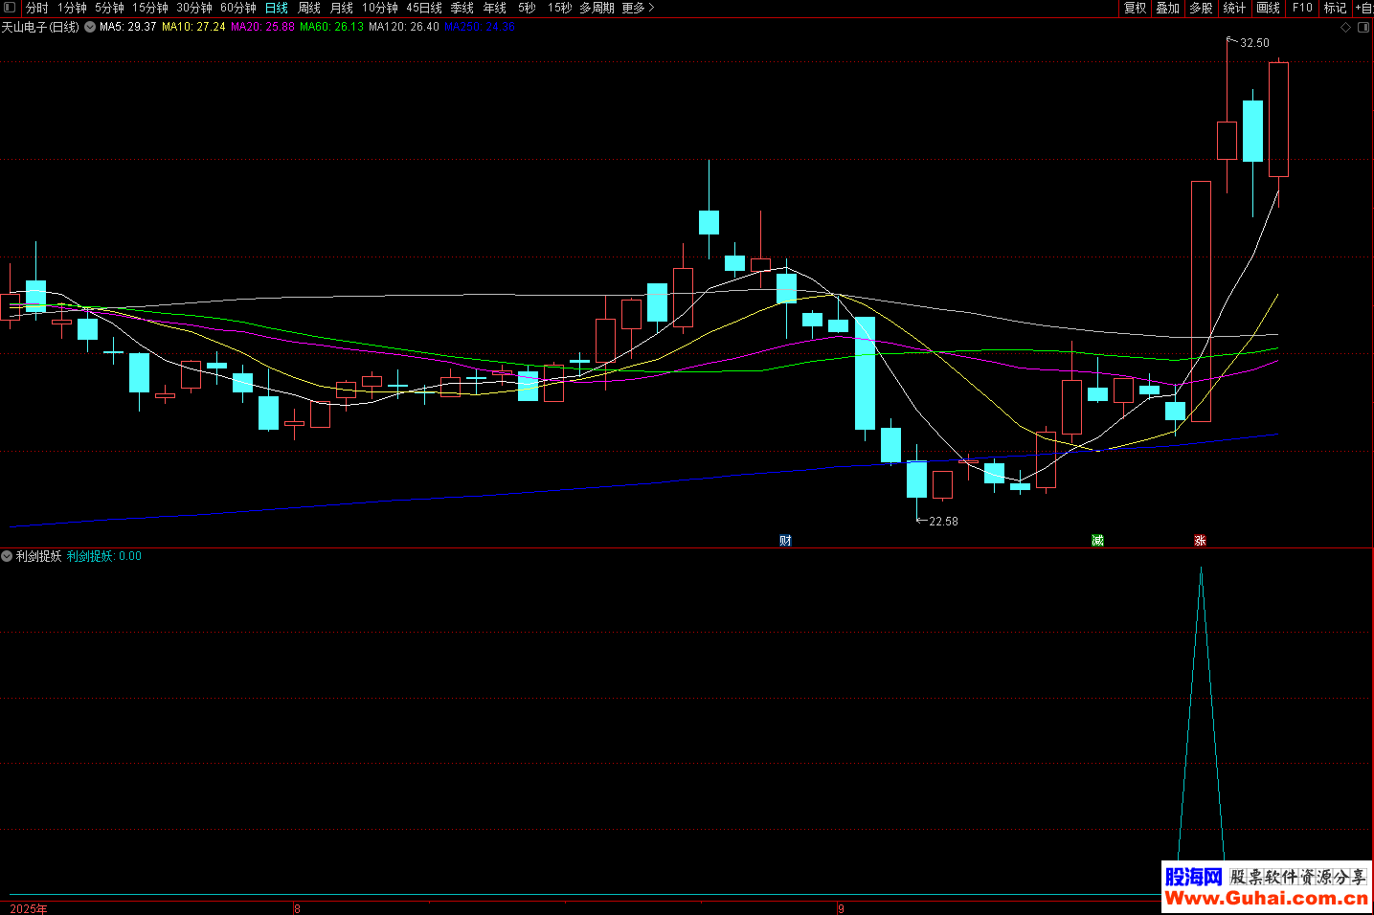This screenshot has height=915, width=1374.
Task: Click the large cyan gap-down candlestick
Action: click(865, 373)
